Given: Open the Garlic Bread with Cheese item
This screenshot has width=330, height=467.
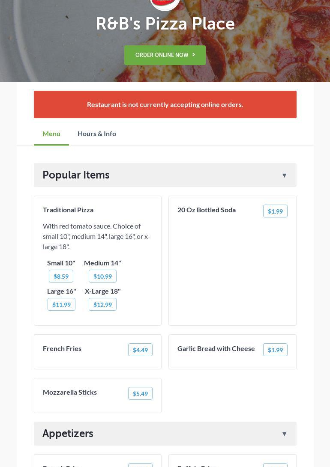Looking at the screenshot, I should point(216,348).
